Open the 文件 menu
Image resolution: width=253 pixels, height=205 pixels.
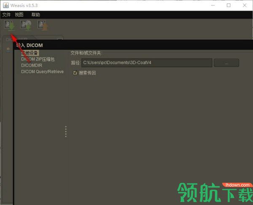[6, 15]
